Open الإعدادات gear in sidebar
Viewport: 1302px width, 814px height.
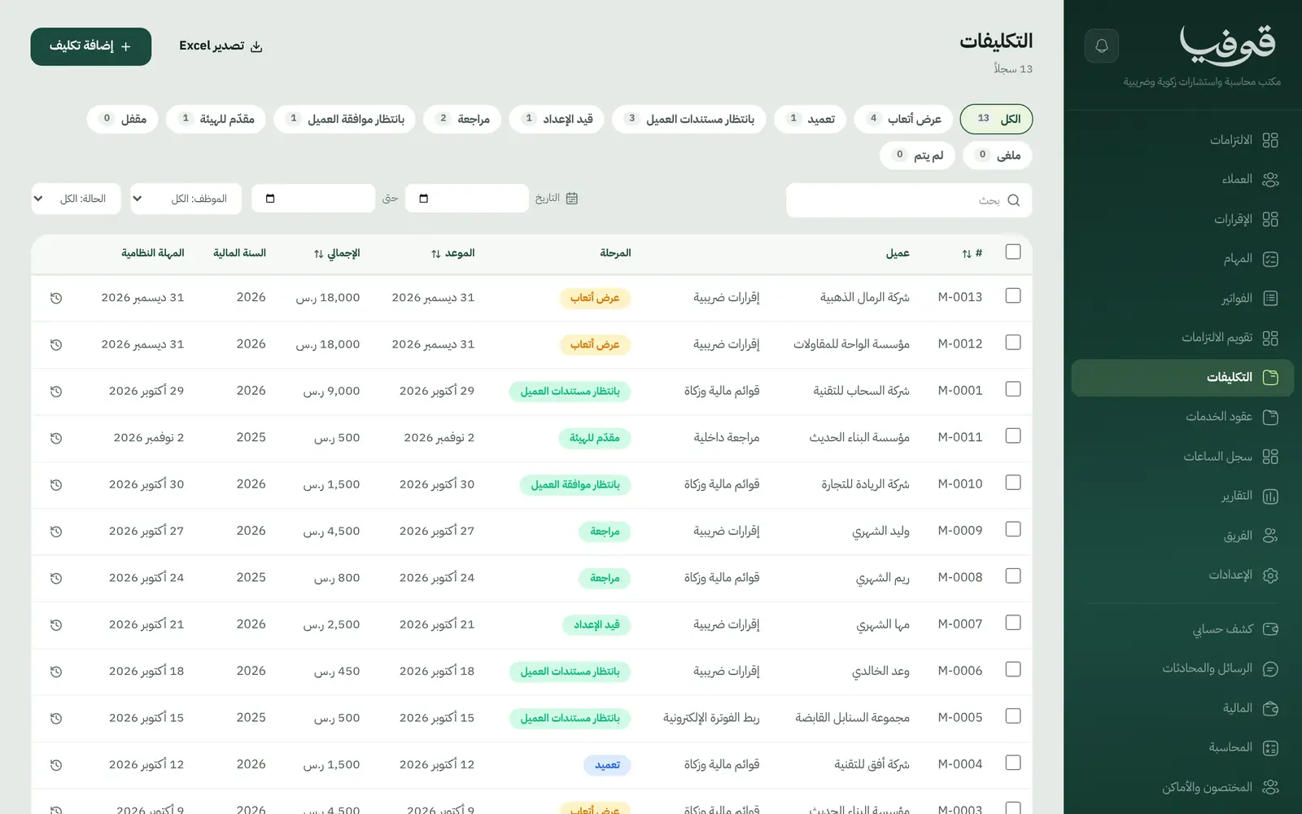1182,575
